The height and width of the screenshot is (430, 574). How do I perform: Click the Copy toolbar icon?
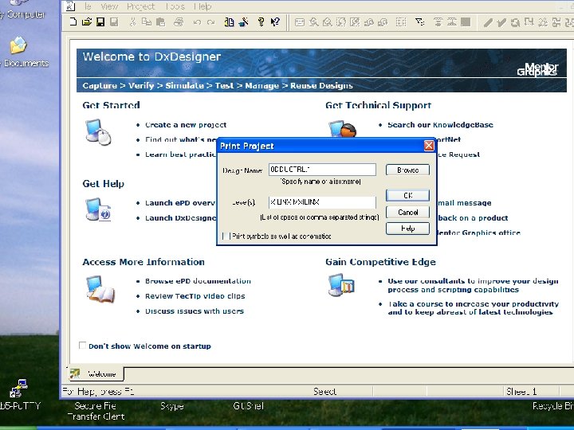(147, 22)
